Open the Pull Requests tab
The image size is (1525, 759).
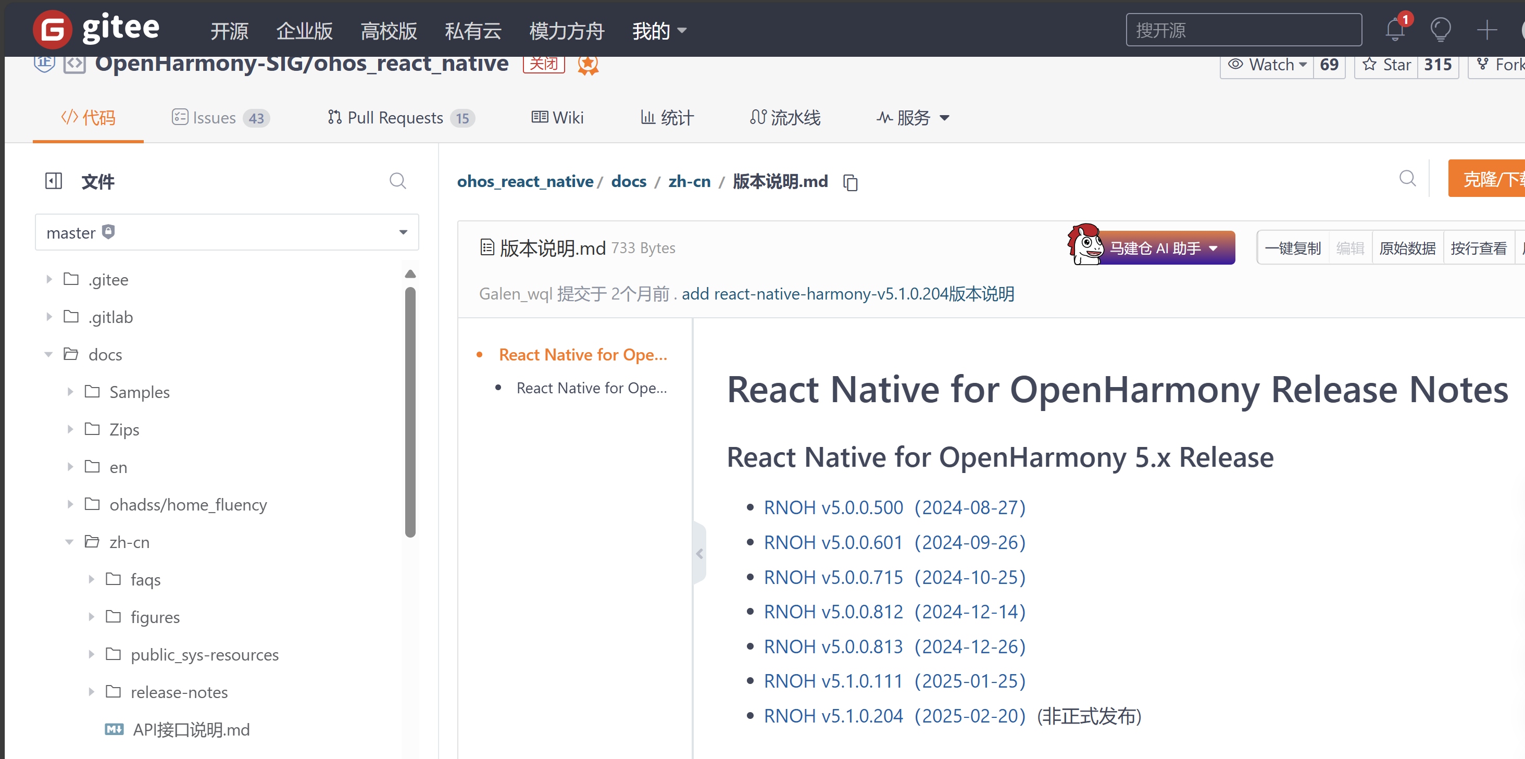pyautogui.click(x=401, y=118)
